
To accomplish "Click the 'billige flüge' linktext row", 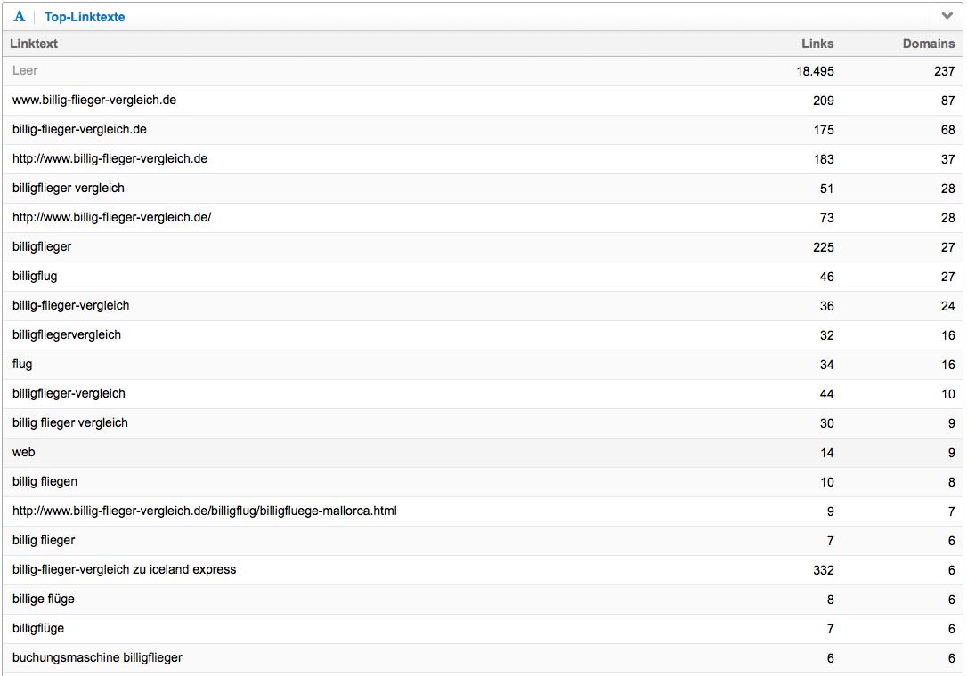I will coord(44,599).
